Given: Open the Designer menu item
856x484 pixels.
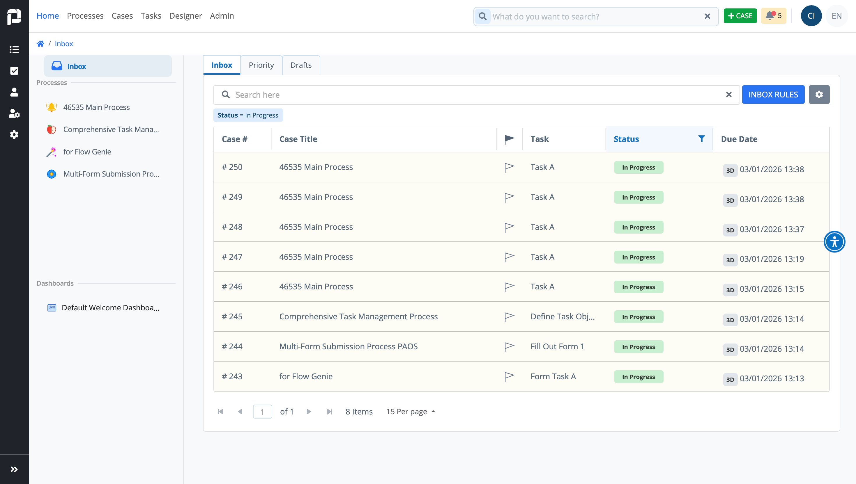Looking at the screenshot, I should pos(185,16).
